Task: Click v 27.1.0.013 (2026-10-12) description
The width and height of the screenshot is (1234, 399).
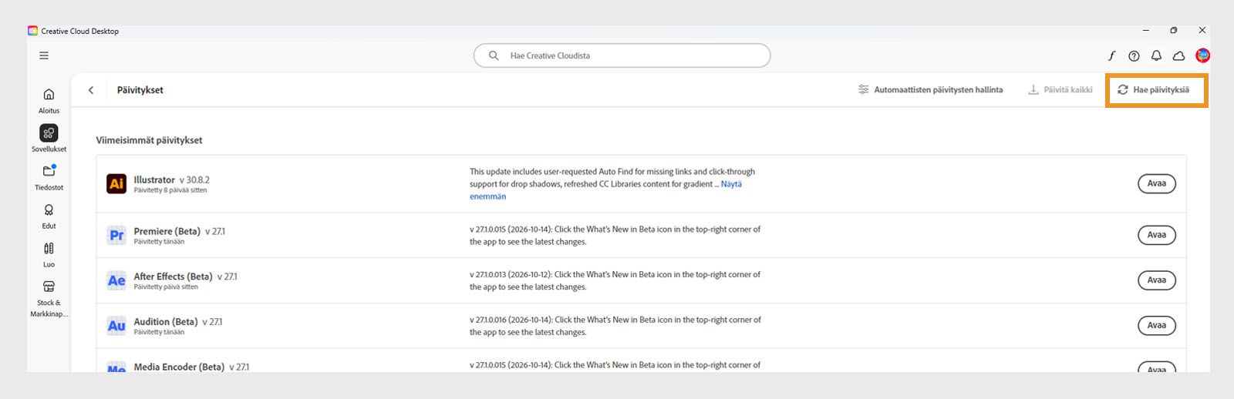Action: 615,280
